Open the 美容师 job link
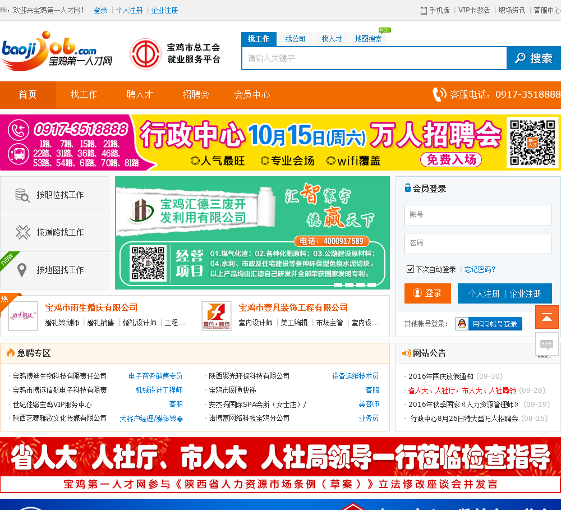Screen dimensions: 561x510 point(369,404)
